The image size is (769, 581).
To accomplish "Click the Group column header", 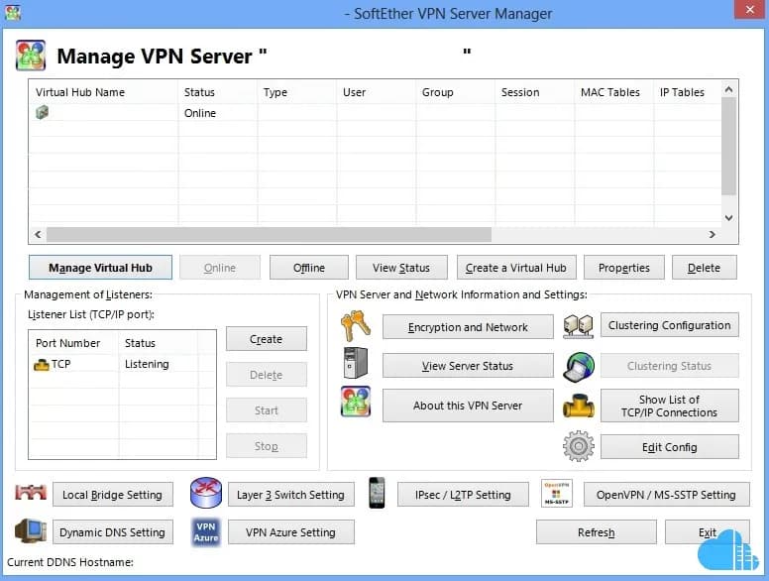I will [456, 92].
